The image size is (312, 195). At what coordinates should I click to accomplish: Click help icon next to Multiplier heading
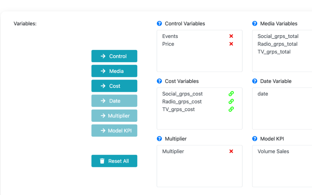[x=159, y=139]
